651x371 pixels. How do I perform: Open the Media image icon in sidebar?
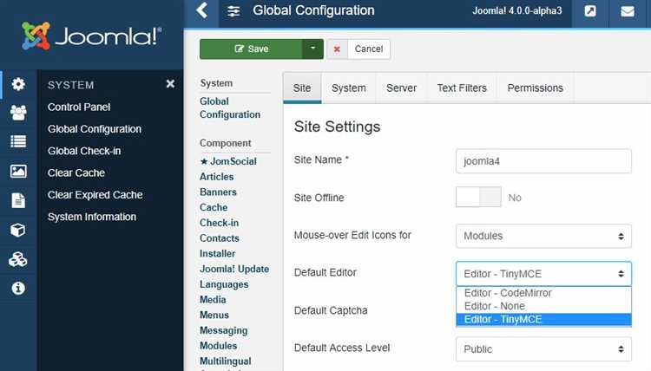[17, 172]
